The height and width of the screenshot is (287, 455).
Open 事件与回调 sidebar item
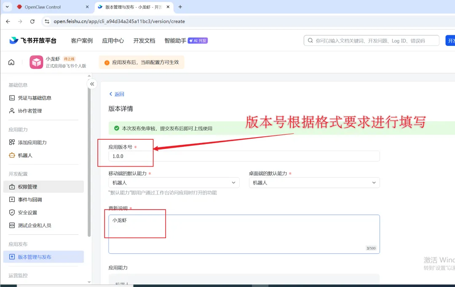pyautogui.click(x=43, y=200)
